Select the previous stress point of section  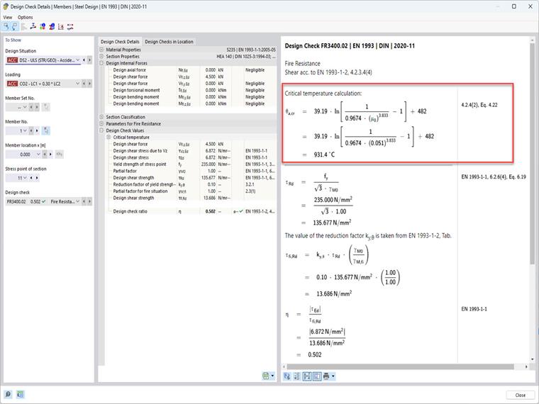point(31,178)
